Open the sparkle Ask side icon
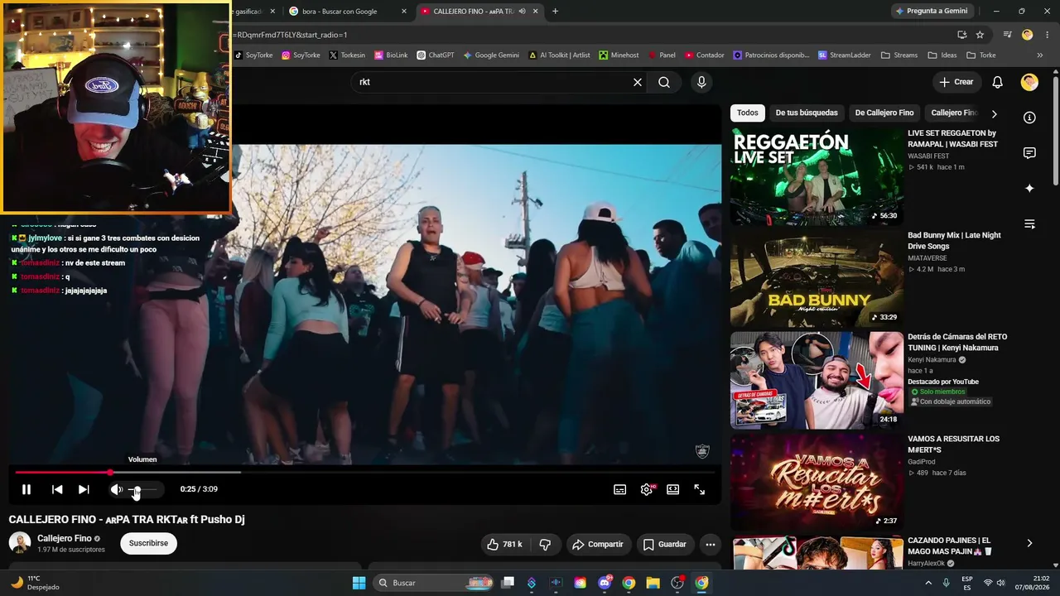 (1029, 189)
